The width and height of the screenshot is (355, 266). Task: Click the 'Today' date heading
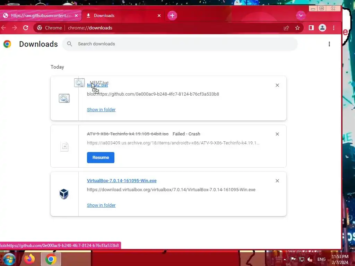pyautogui.click(x=57, y=67)
